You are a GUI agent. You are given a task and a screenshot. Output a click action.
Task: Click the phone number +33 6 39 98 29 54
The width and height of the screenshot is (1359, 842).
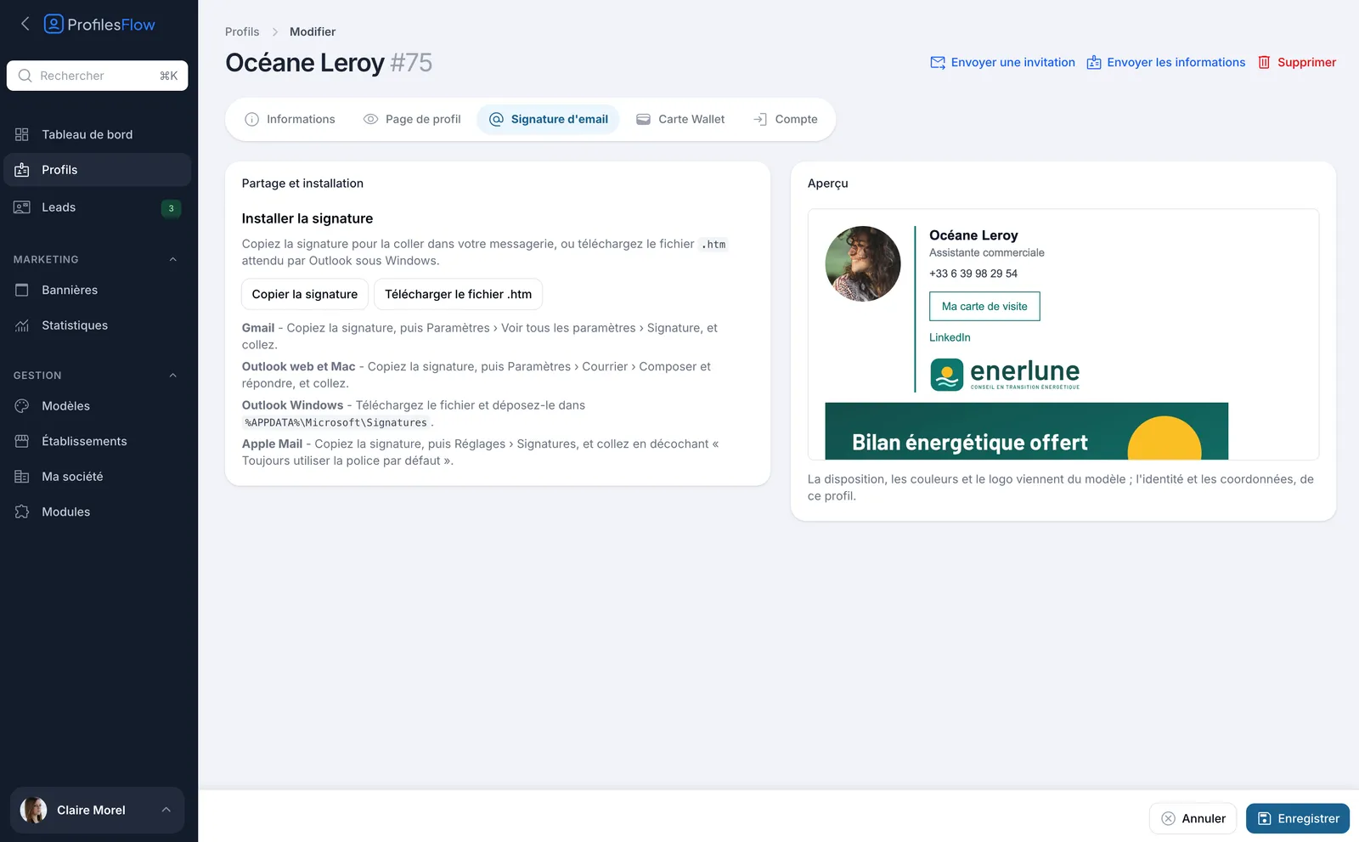[x=973, y=274]
